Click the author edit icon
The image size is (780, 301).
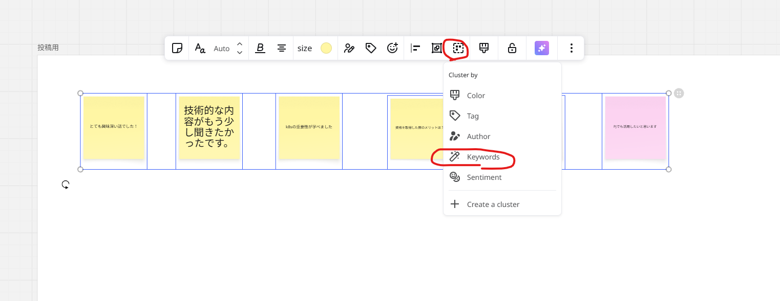(349, 48)
